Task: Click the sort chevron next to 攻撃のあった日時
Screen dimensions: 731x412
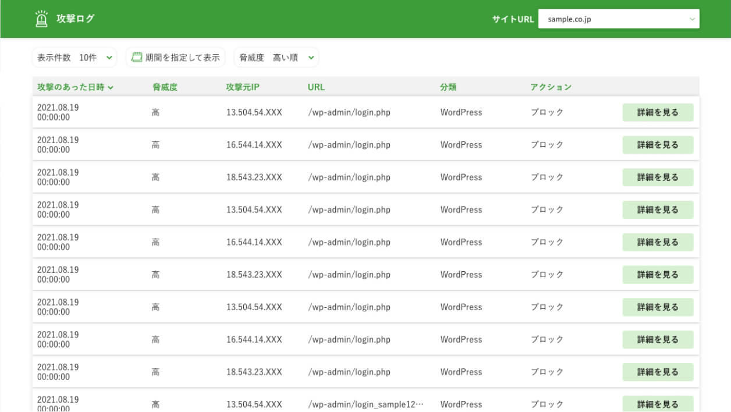Action: click(x=112, y=87)
